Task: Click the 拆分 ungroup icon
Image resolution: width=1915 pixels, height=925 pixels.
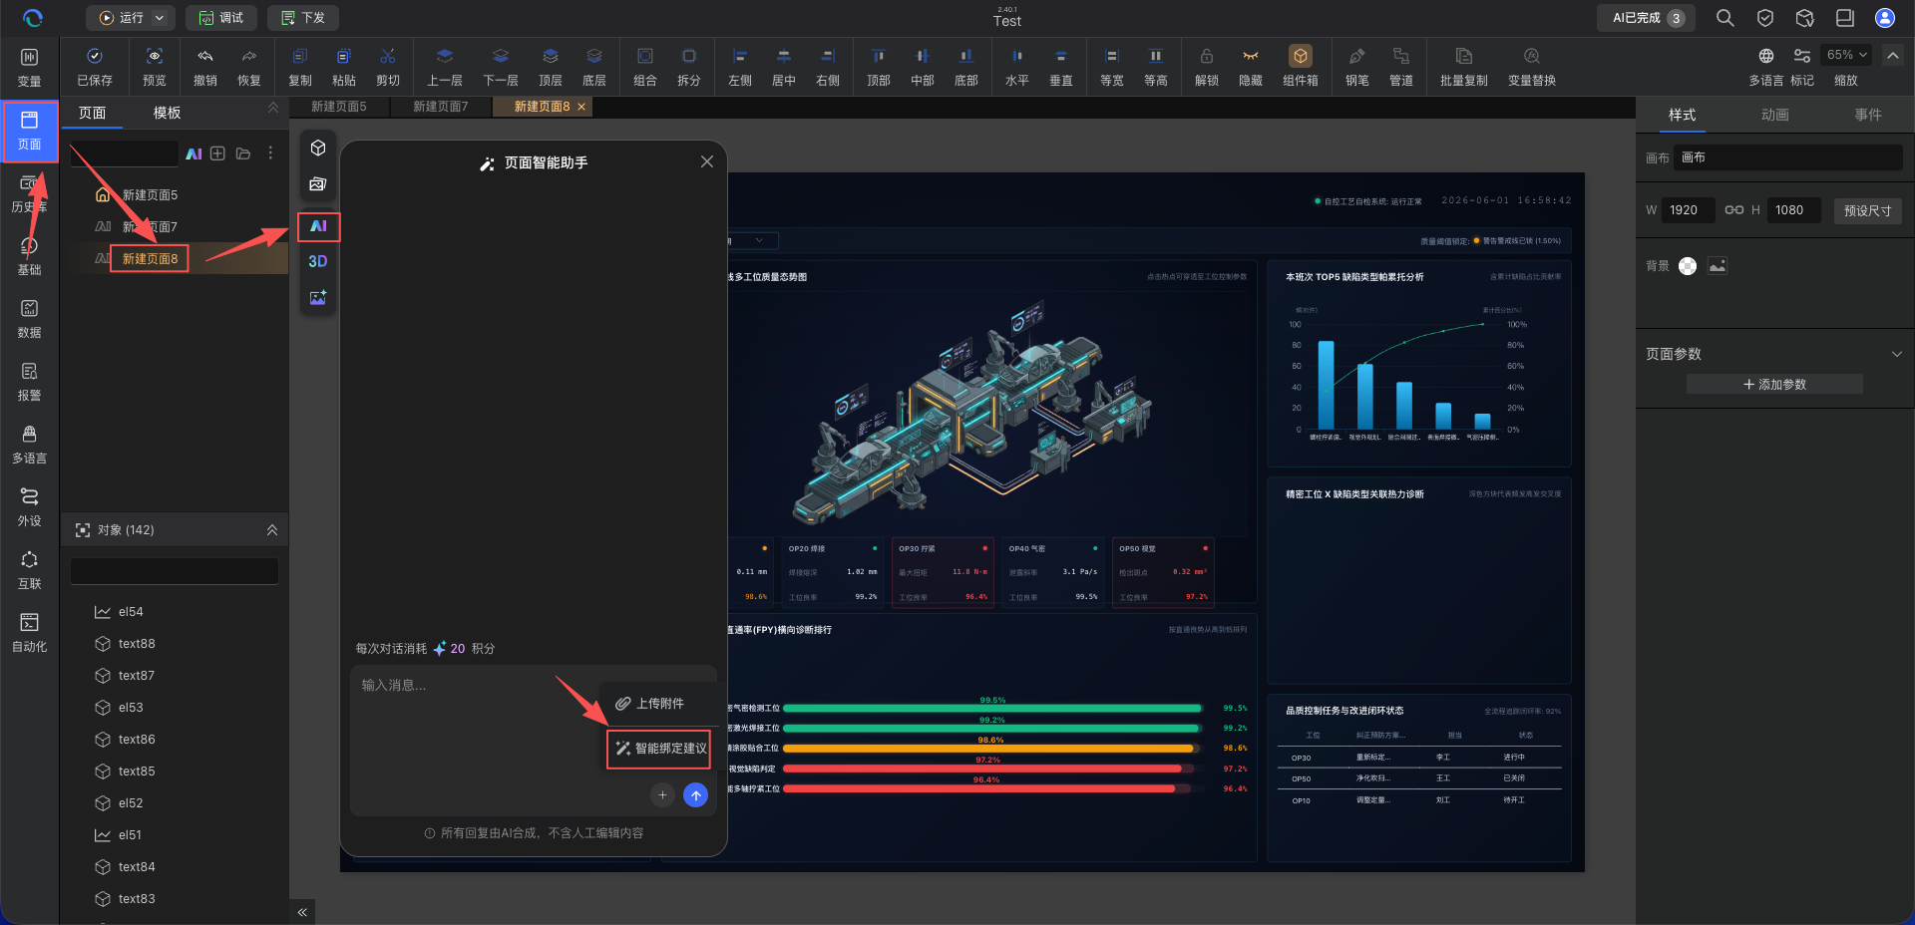Action: click(x=689, y=56)
